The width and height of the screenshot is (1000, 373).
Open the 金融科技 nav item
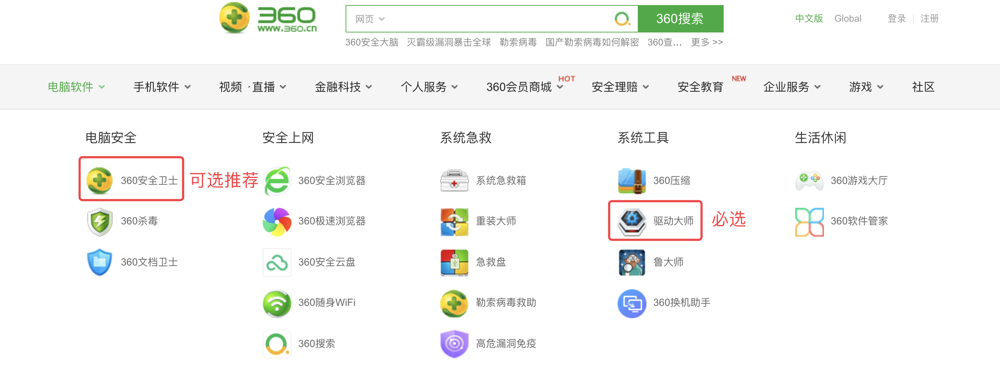pyautogui.click(x=337, y=87)
